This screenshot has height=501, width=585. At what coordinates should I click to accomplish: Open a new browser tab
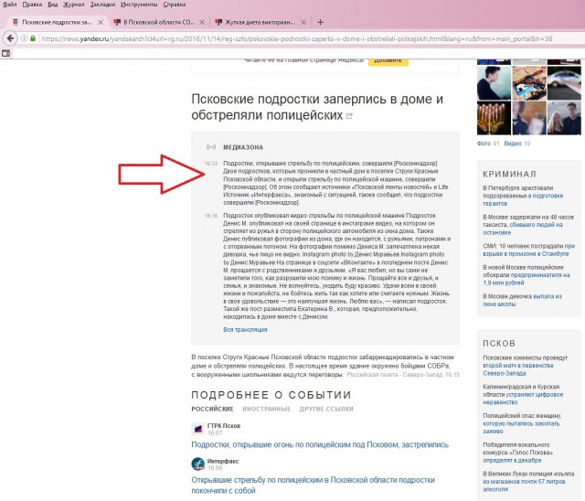click(320, 22)
